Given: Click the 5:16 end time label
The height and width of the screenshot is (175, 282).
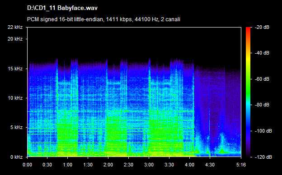Looking at the screenshot, I should pyautogui.click(x=241, y=165).
